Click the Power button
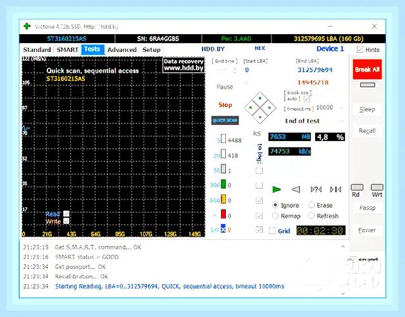Screen dimensions: 405x317 coord(367,230)
